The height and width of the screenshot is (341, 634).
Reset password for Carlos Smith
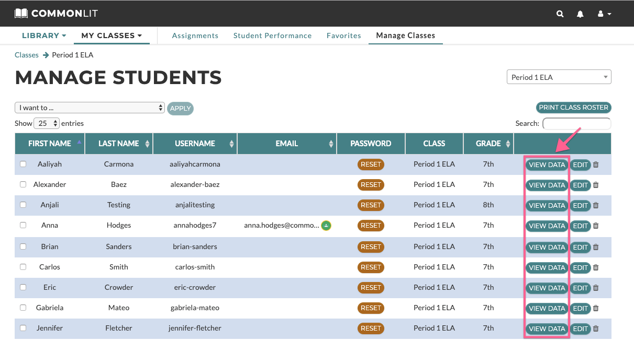point(371,267)
